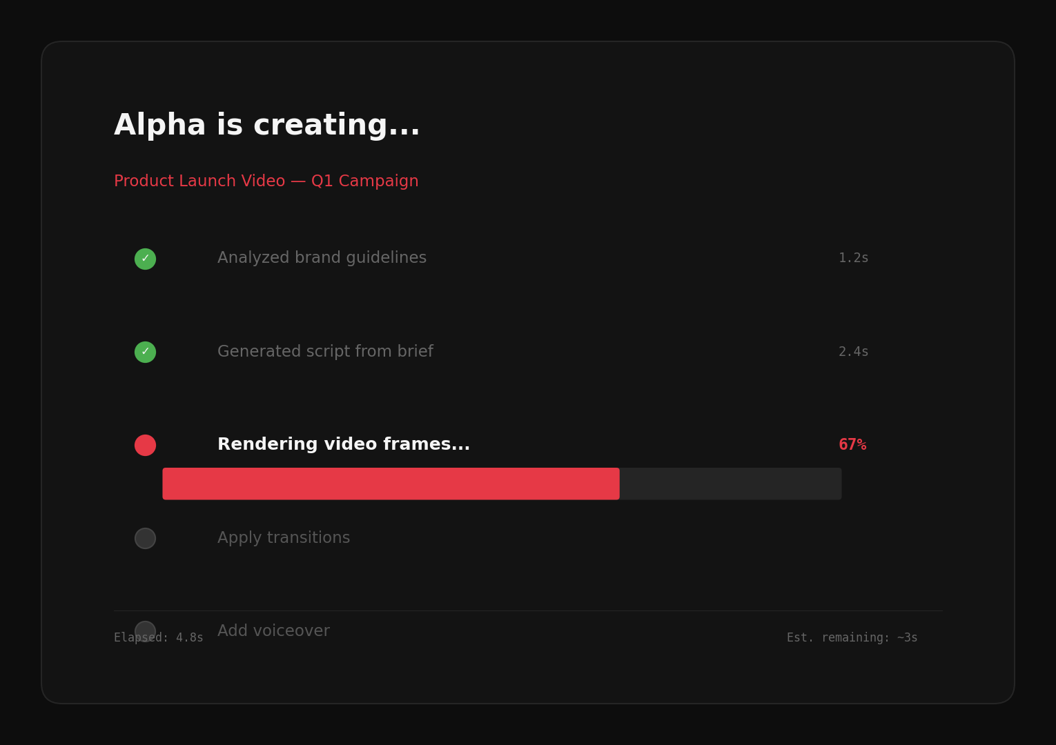Collapse the Add voiceover step row

(273, 630)
